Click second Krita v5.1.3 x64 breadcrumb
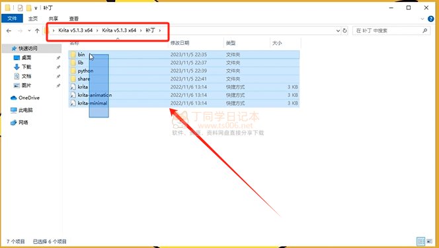439x248 pixels. [119, 30]
